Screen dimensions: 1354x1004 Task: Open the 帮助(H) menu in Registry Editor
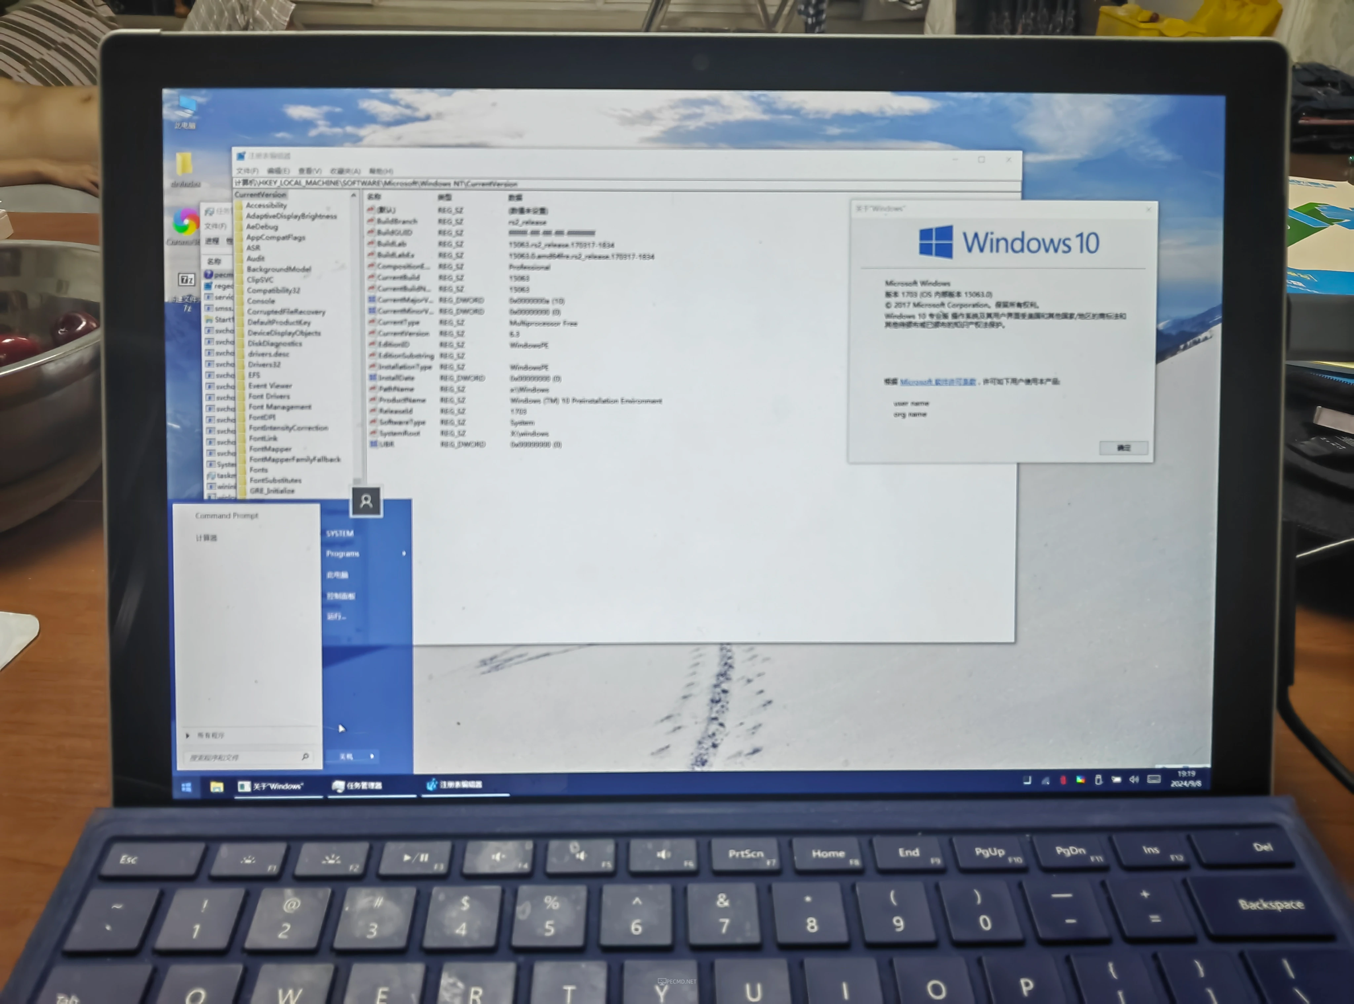click(381, 171)
